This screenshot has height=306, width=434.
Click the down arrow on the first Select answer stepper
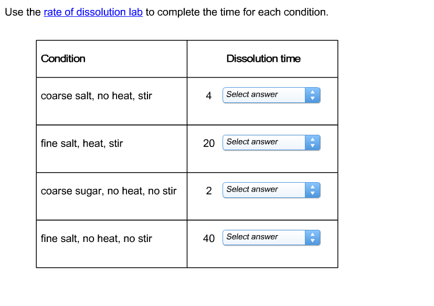point(313,98)
